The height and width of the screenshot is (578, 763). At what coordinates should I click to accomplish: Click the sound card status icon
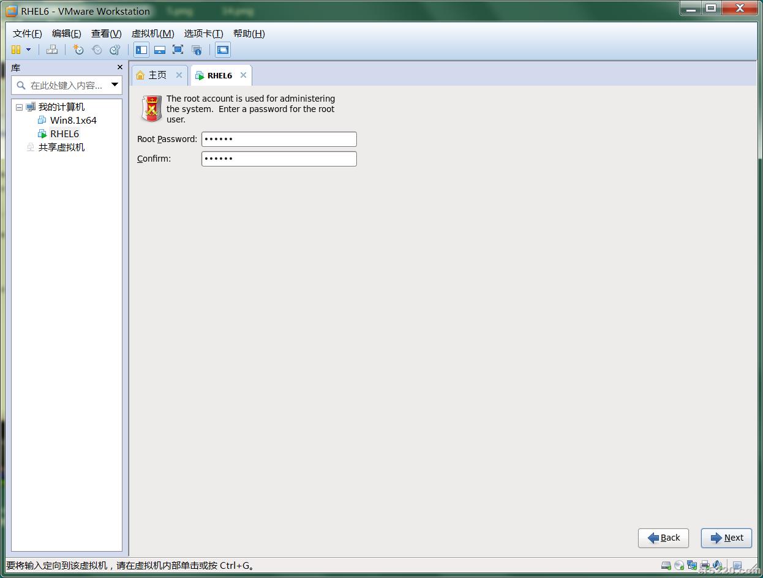716,566
